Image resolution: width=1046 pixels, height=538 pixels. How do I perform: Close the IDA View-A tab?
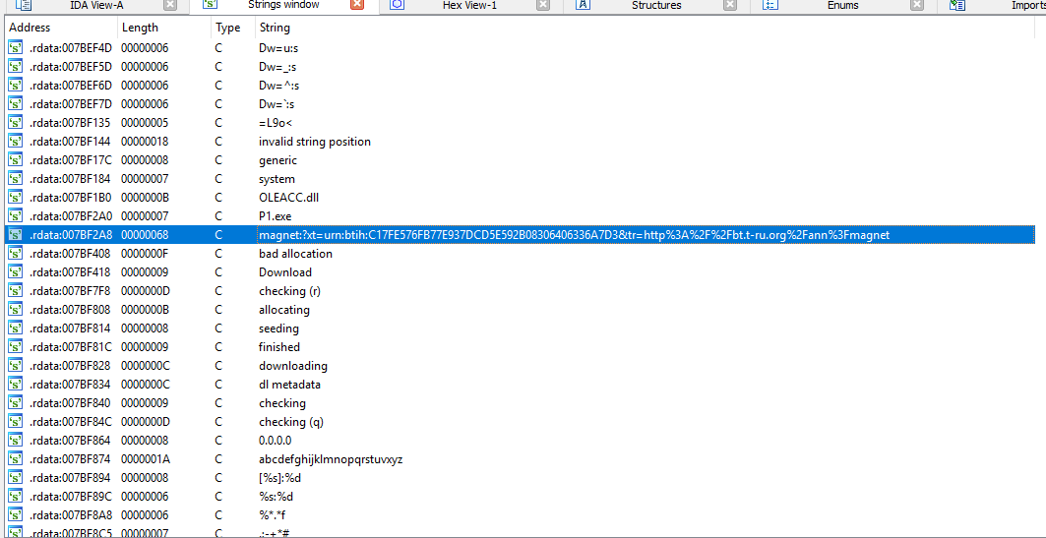(x=170, y=5)
